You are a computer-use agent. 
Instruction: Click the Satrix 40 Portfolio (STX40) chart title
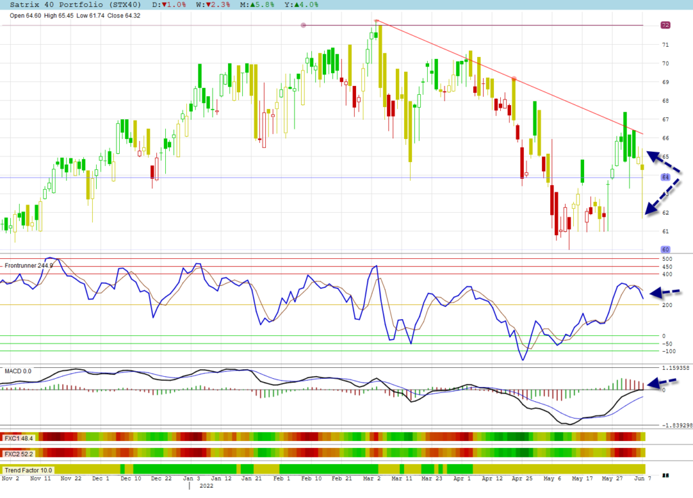(75, 5)
